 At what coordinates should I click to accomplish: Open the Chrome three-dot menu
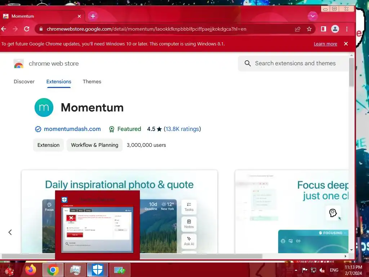pos(347,29)
